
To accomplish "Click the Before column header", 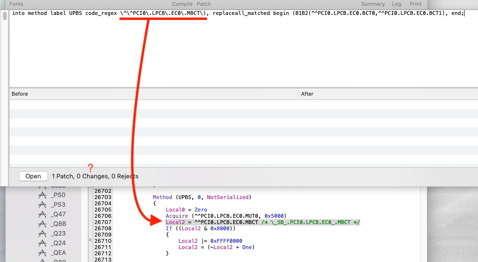I will [x=154, y=94].
